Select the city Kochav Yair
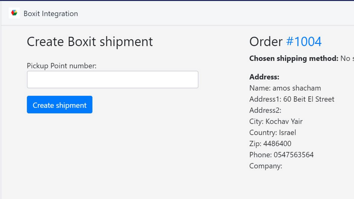Viewport: 354px width, 199px height. (x=276, y=121)
